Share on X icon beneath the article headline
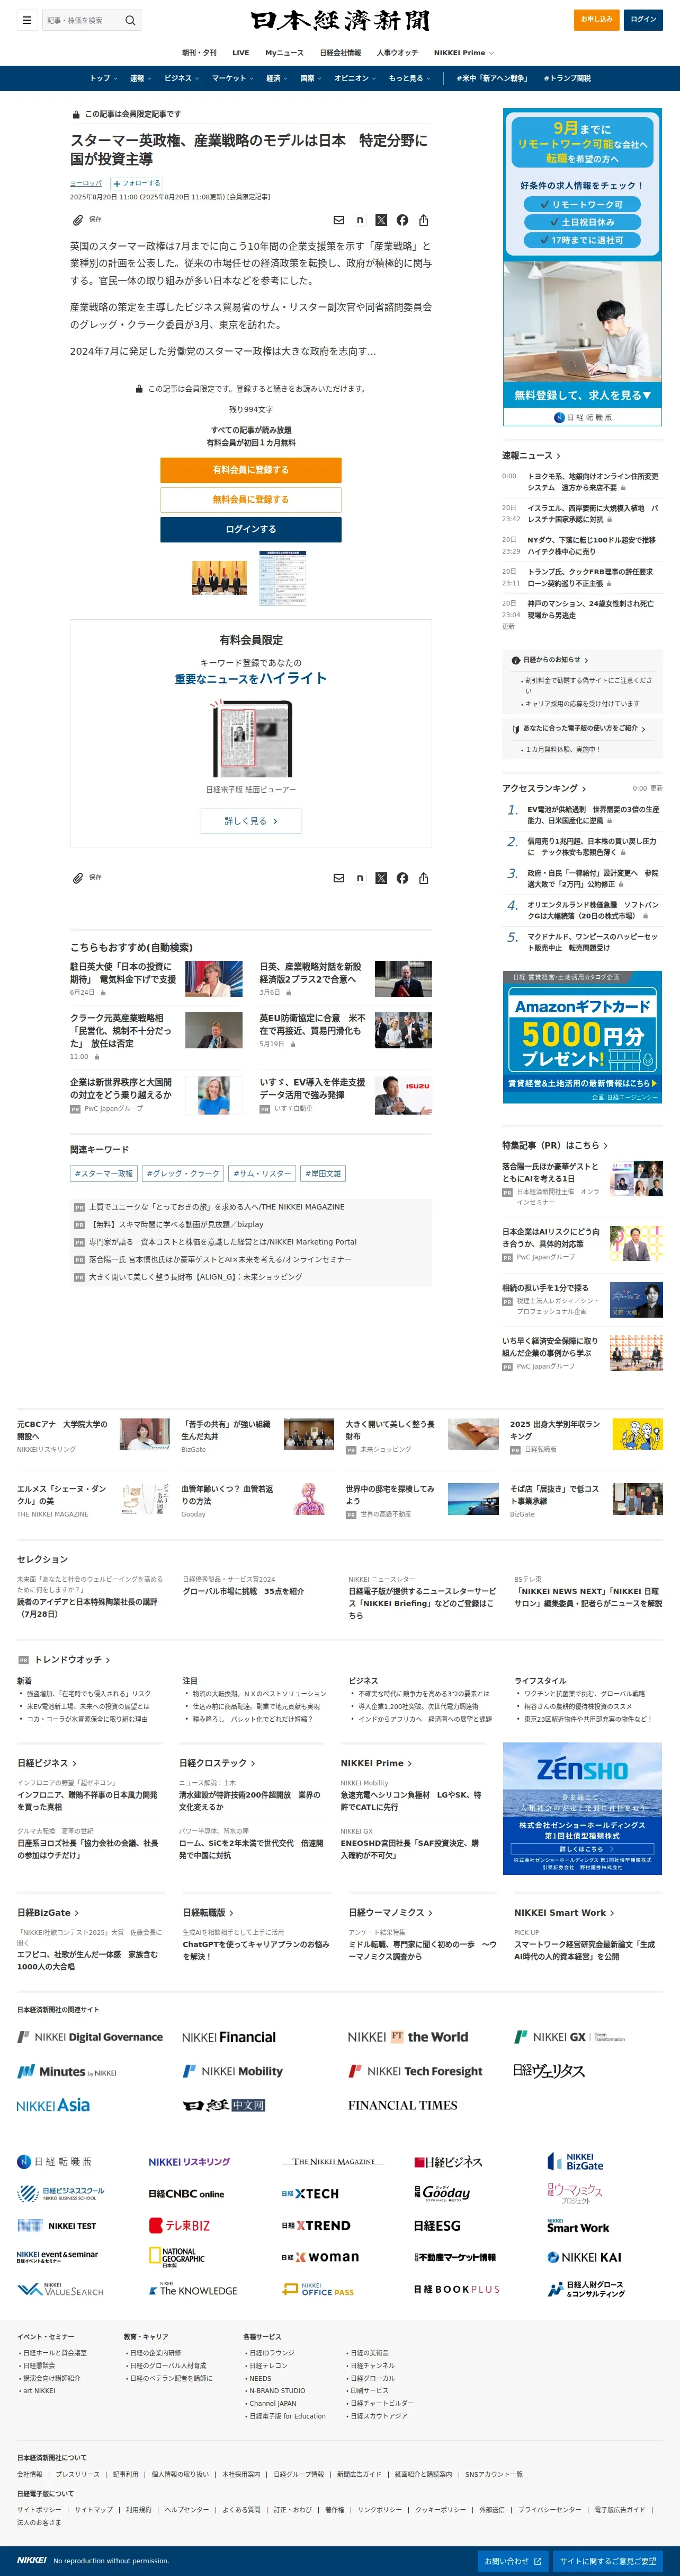The height and width of the screenshot is (2576, 680). (x=380, y=220)
